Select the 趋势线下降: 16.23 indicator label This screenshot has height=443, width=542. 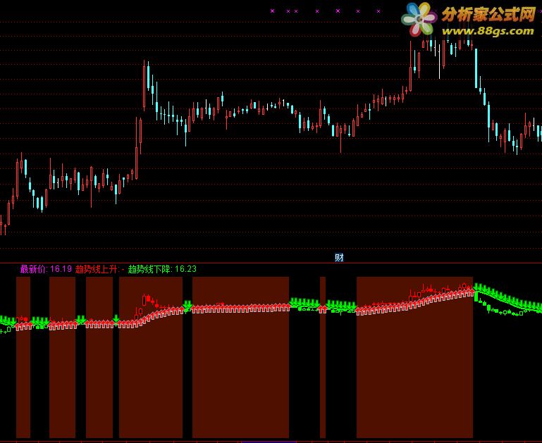click(162, 269)
